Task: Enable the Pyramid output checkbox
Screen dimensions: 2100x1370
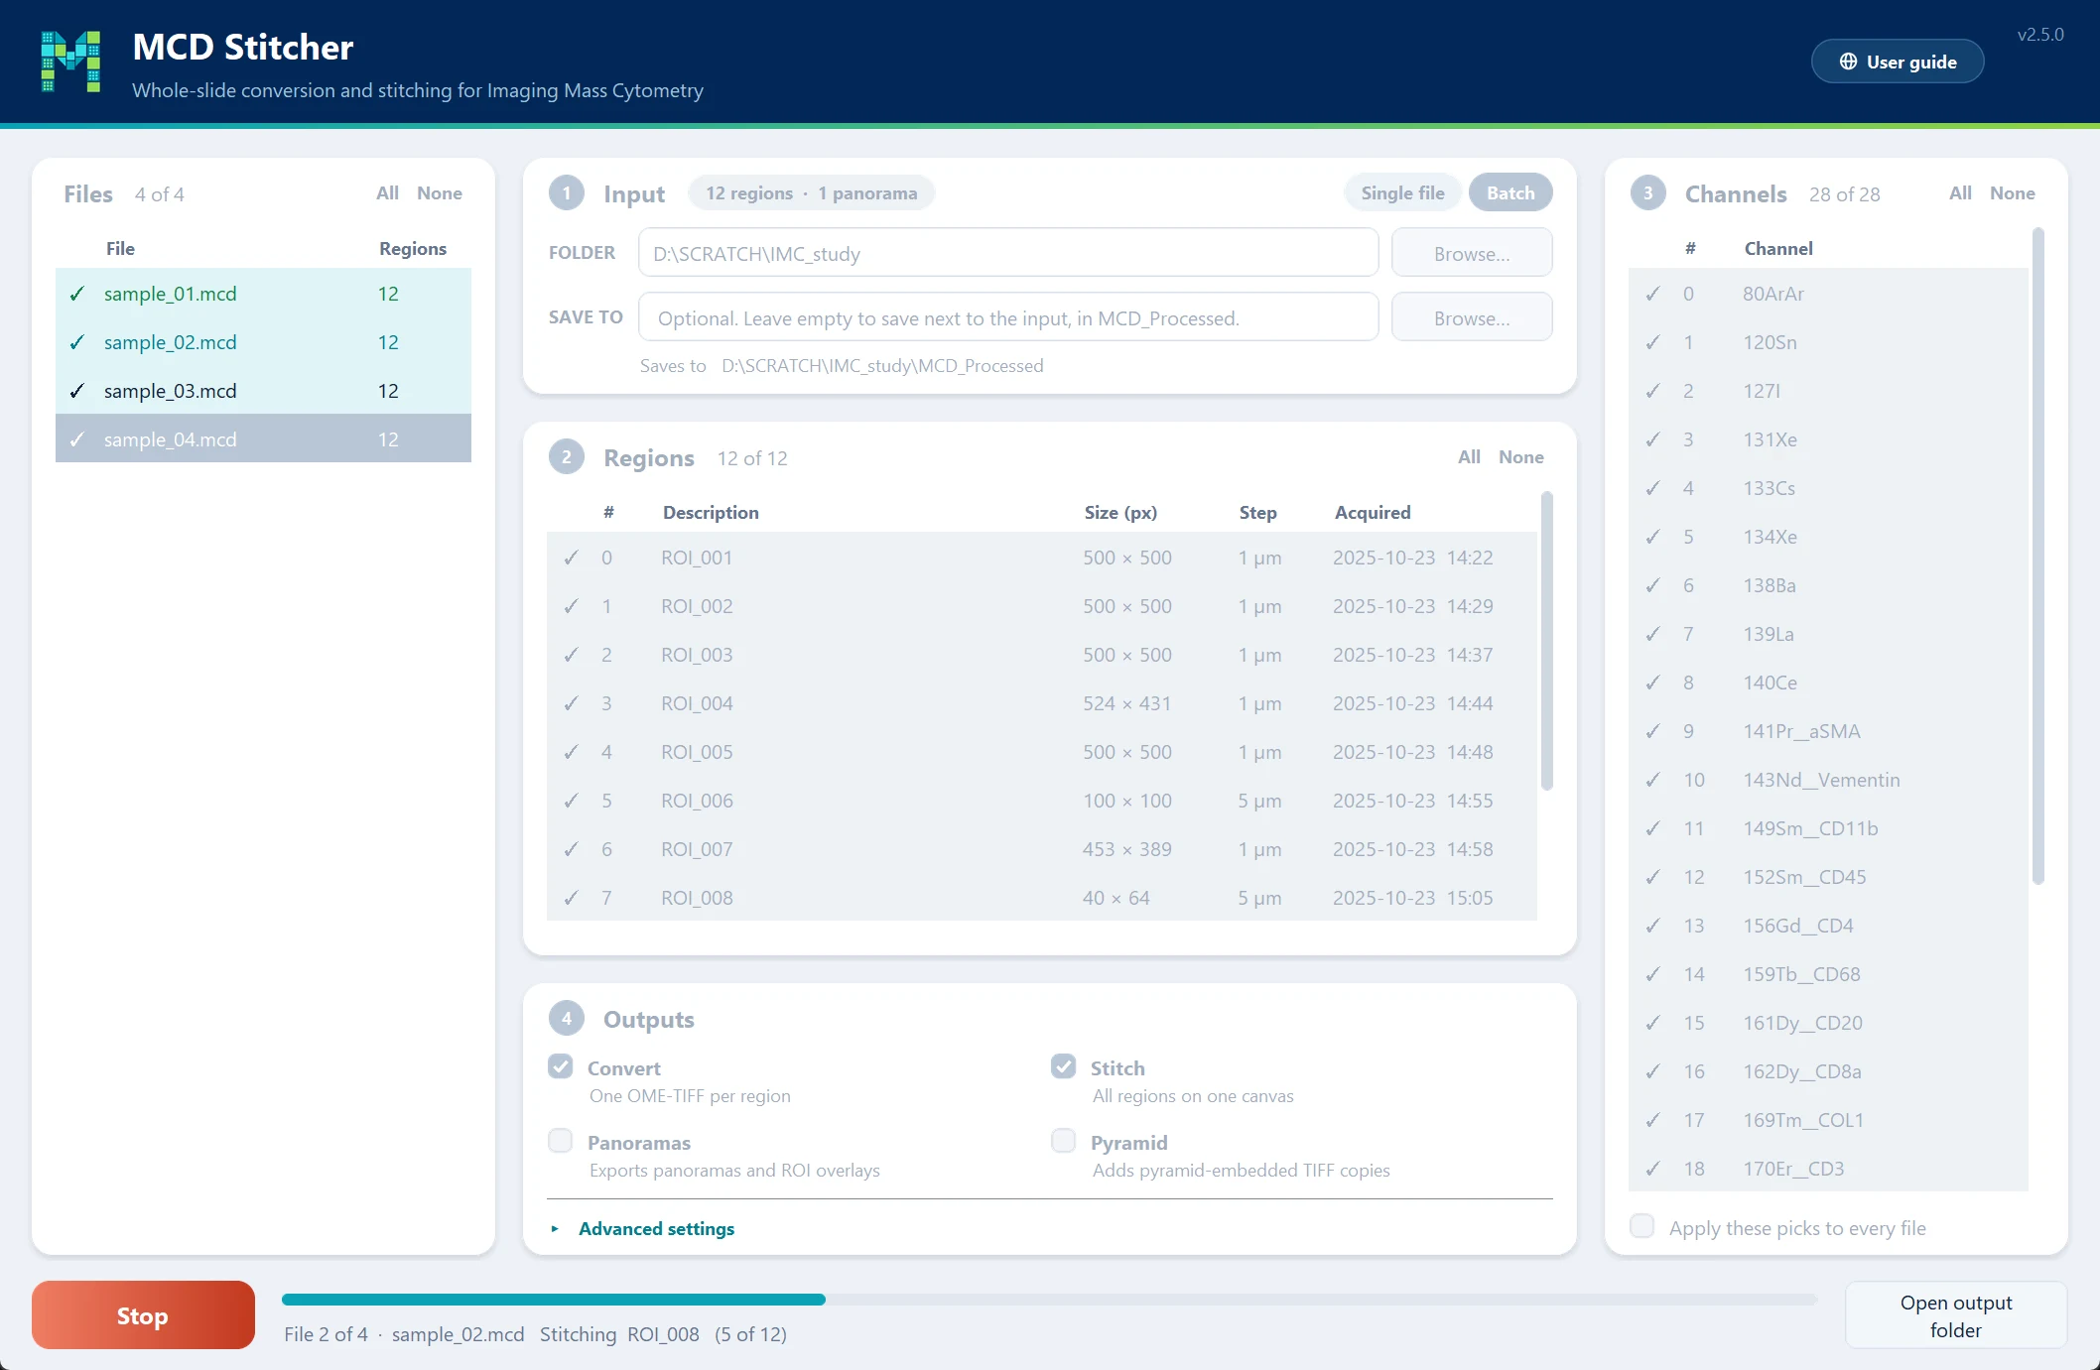Action: pos(1064,1141)
